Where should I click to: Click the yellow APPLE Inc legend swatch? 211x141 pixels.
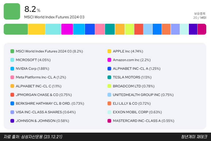pyautogui.click(x=109, y=51)
